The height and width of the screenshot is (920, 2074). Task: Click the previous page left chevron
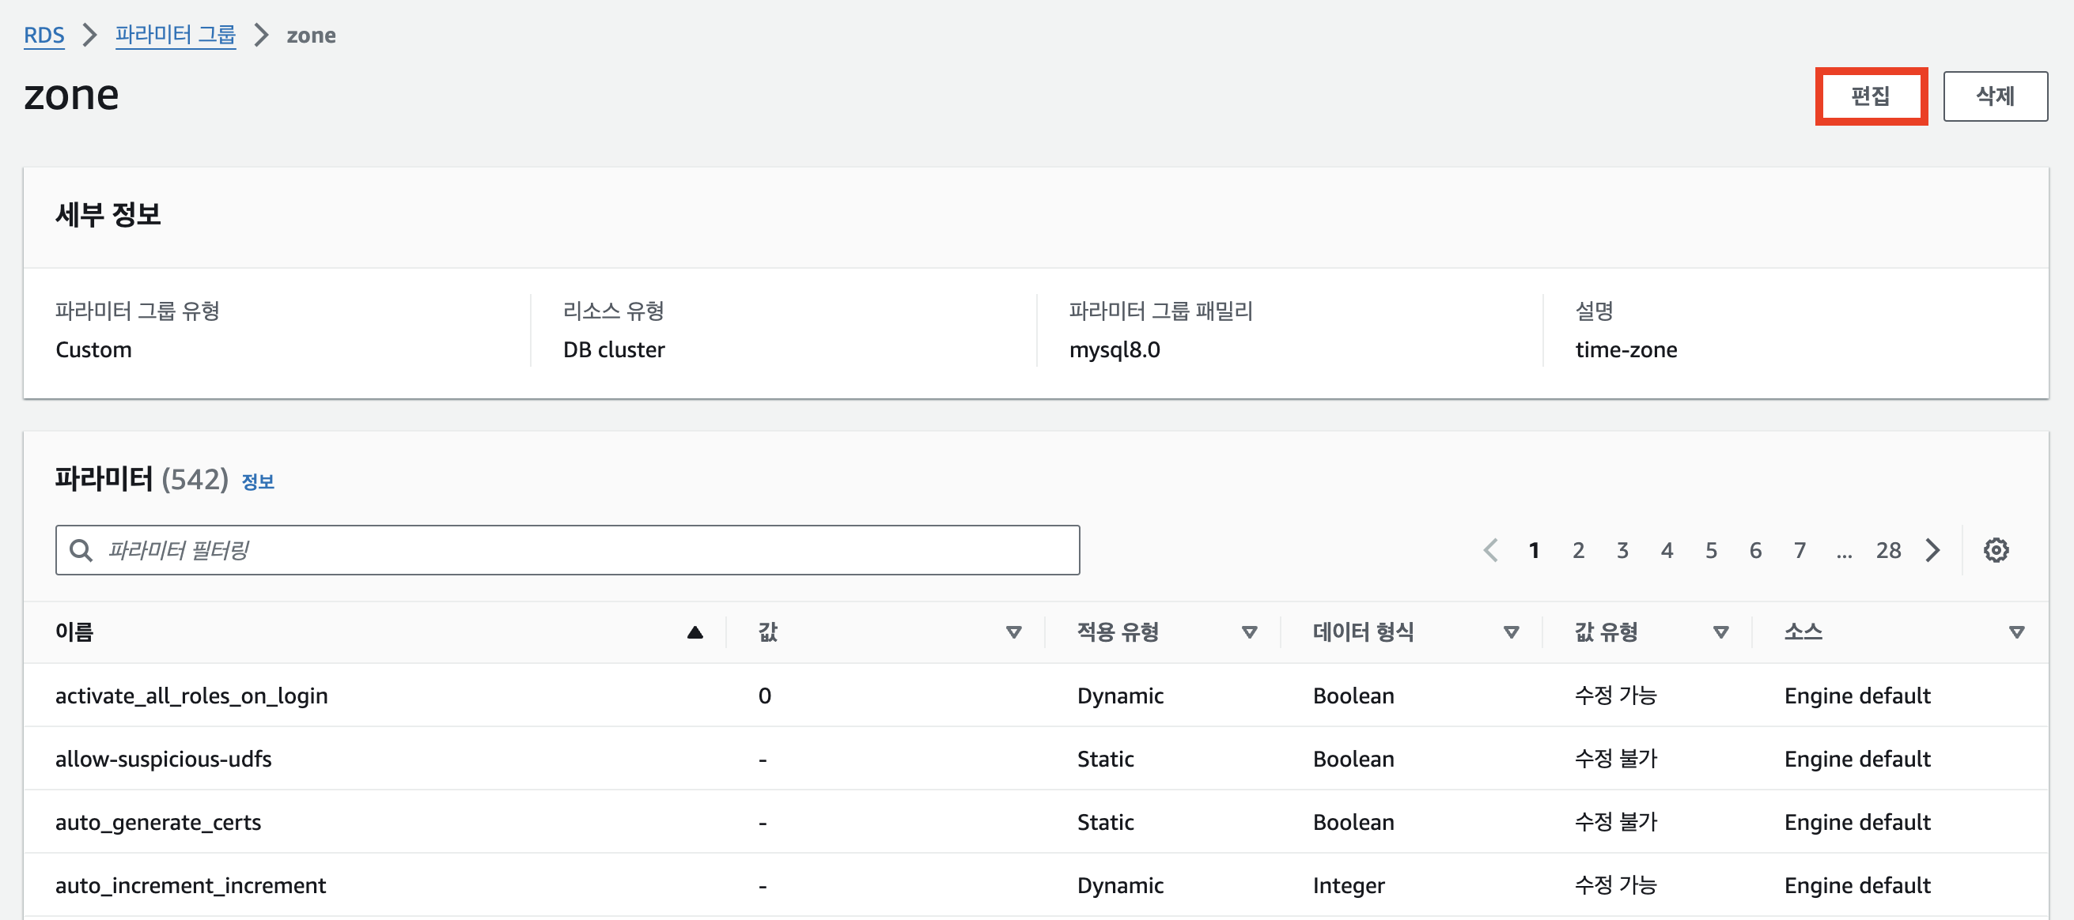pyautogui.click(x=1490, y=550)
